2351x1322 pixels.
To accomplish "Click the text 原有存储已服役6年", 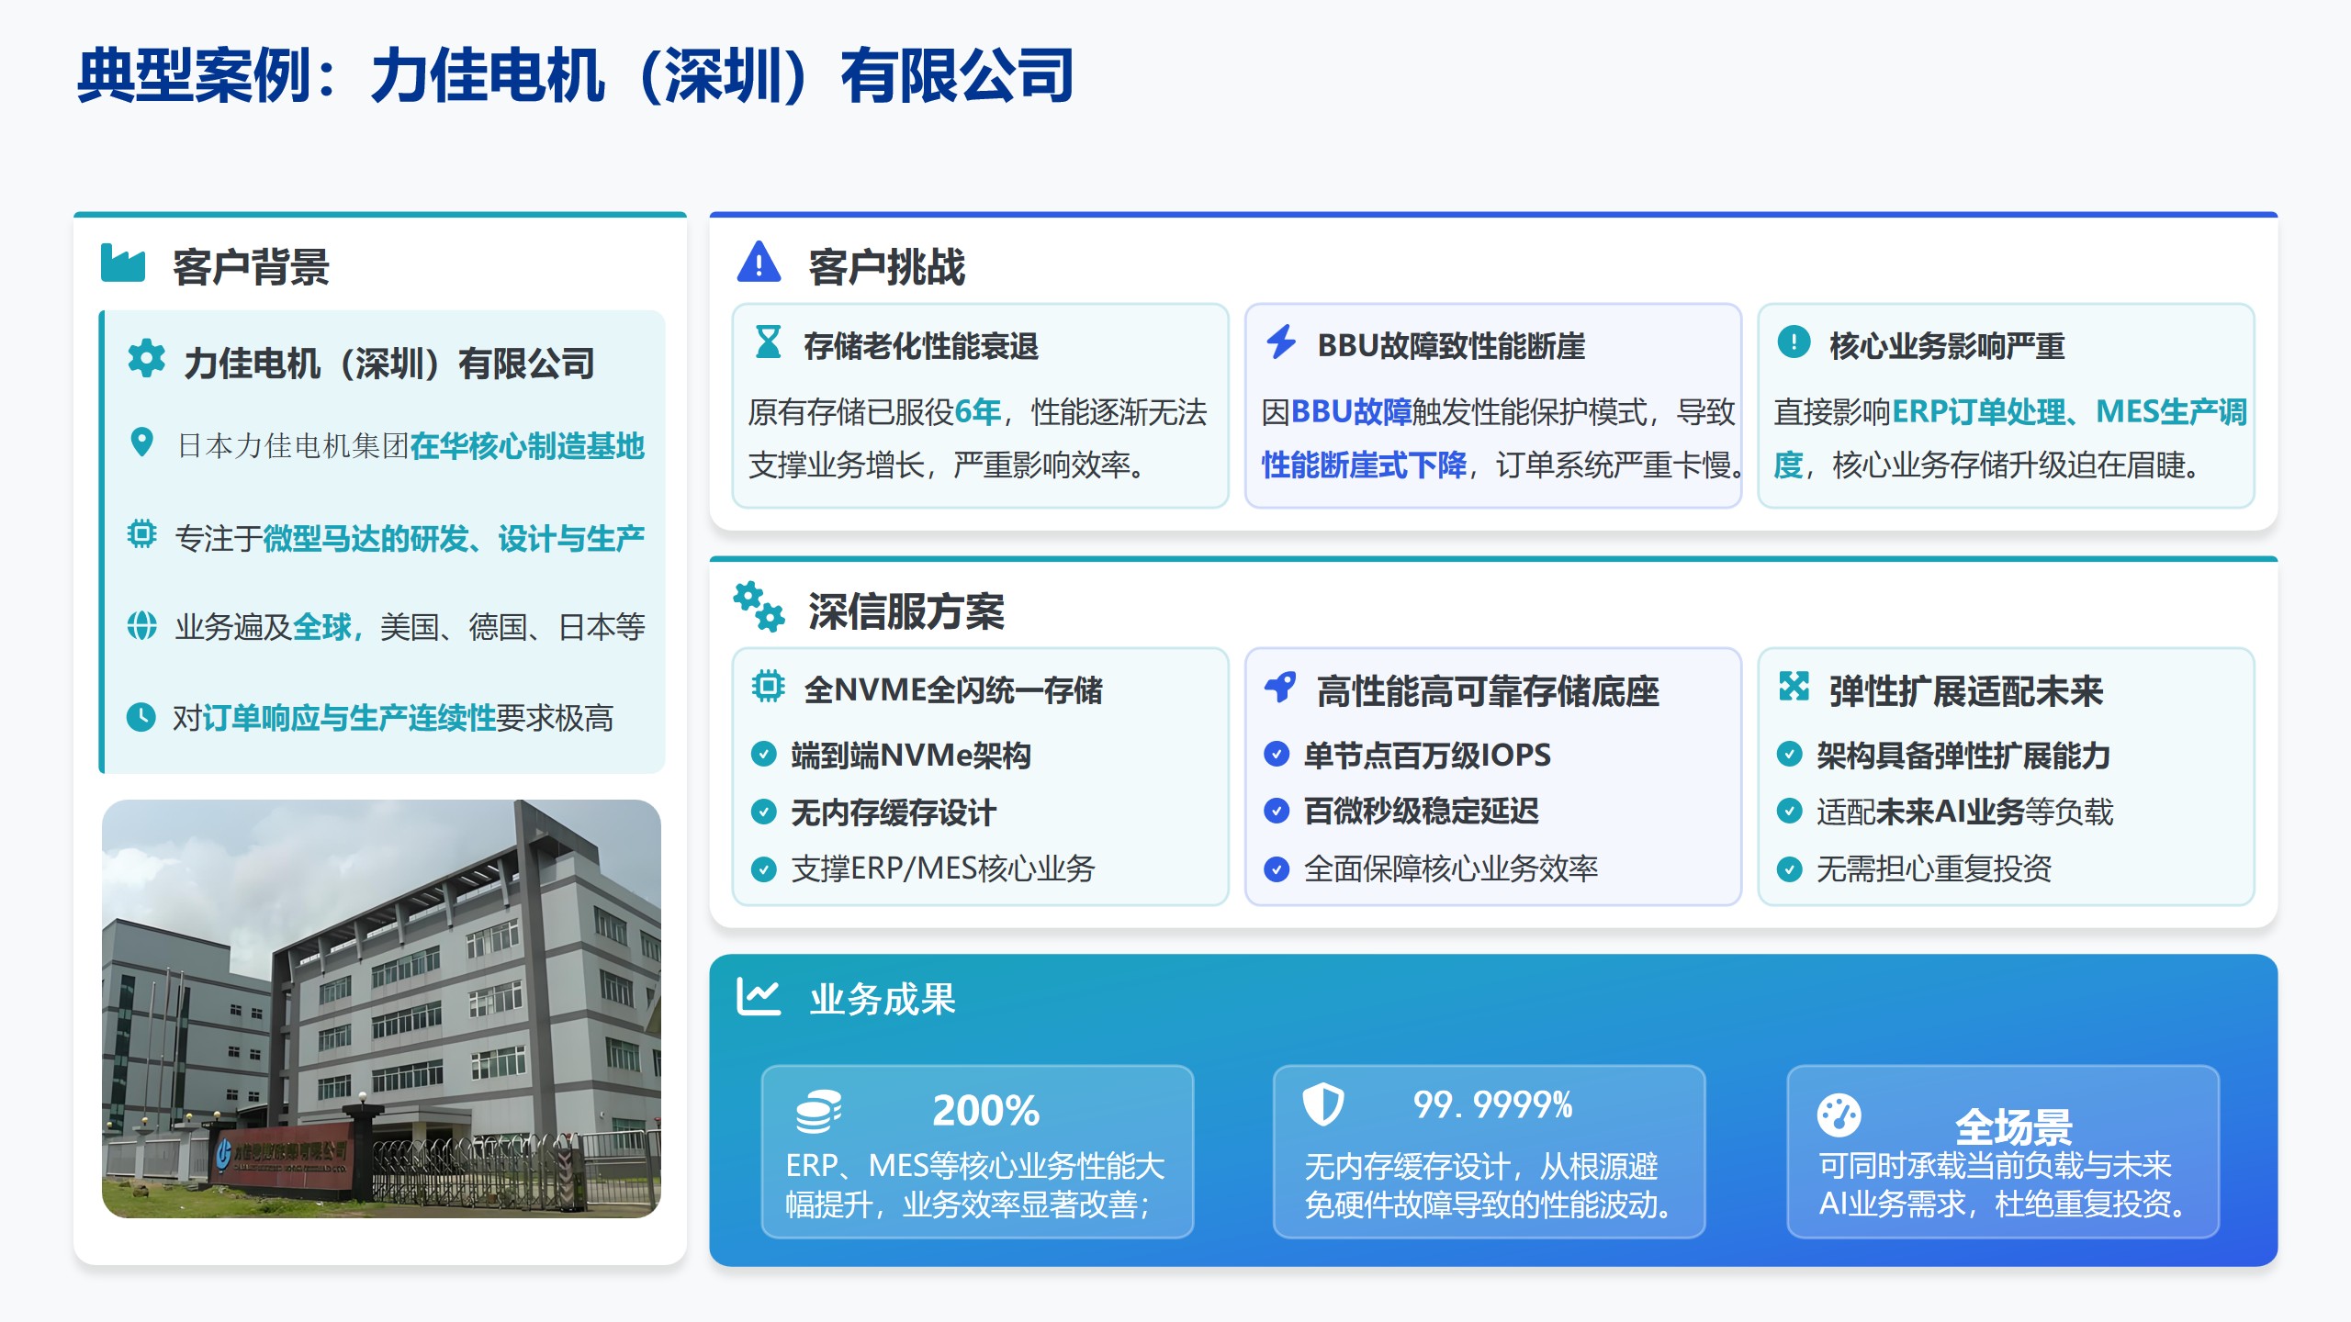I will click(875, 412).
